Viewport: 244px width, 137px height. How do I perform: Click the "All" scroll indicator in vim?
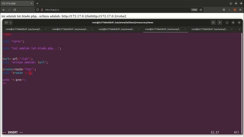[x=236, y=132]
